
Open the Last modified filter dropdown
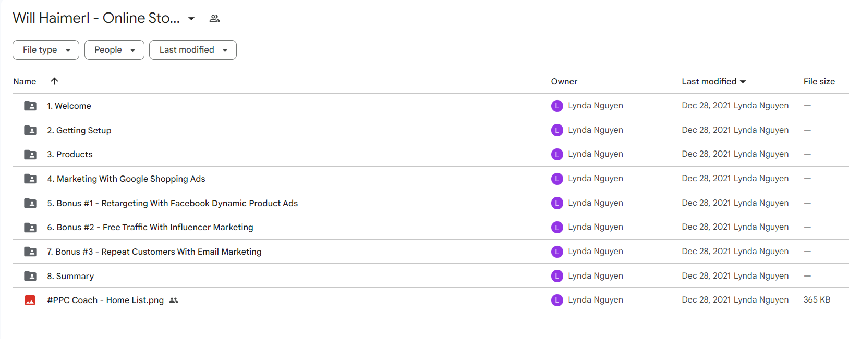pyautogui.click(x=193, y=50)
